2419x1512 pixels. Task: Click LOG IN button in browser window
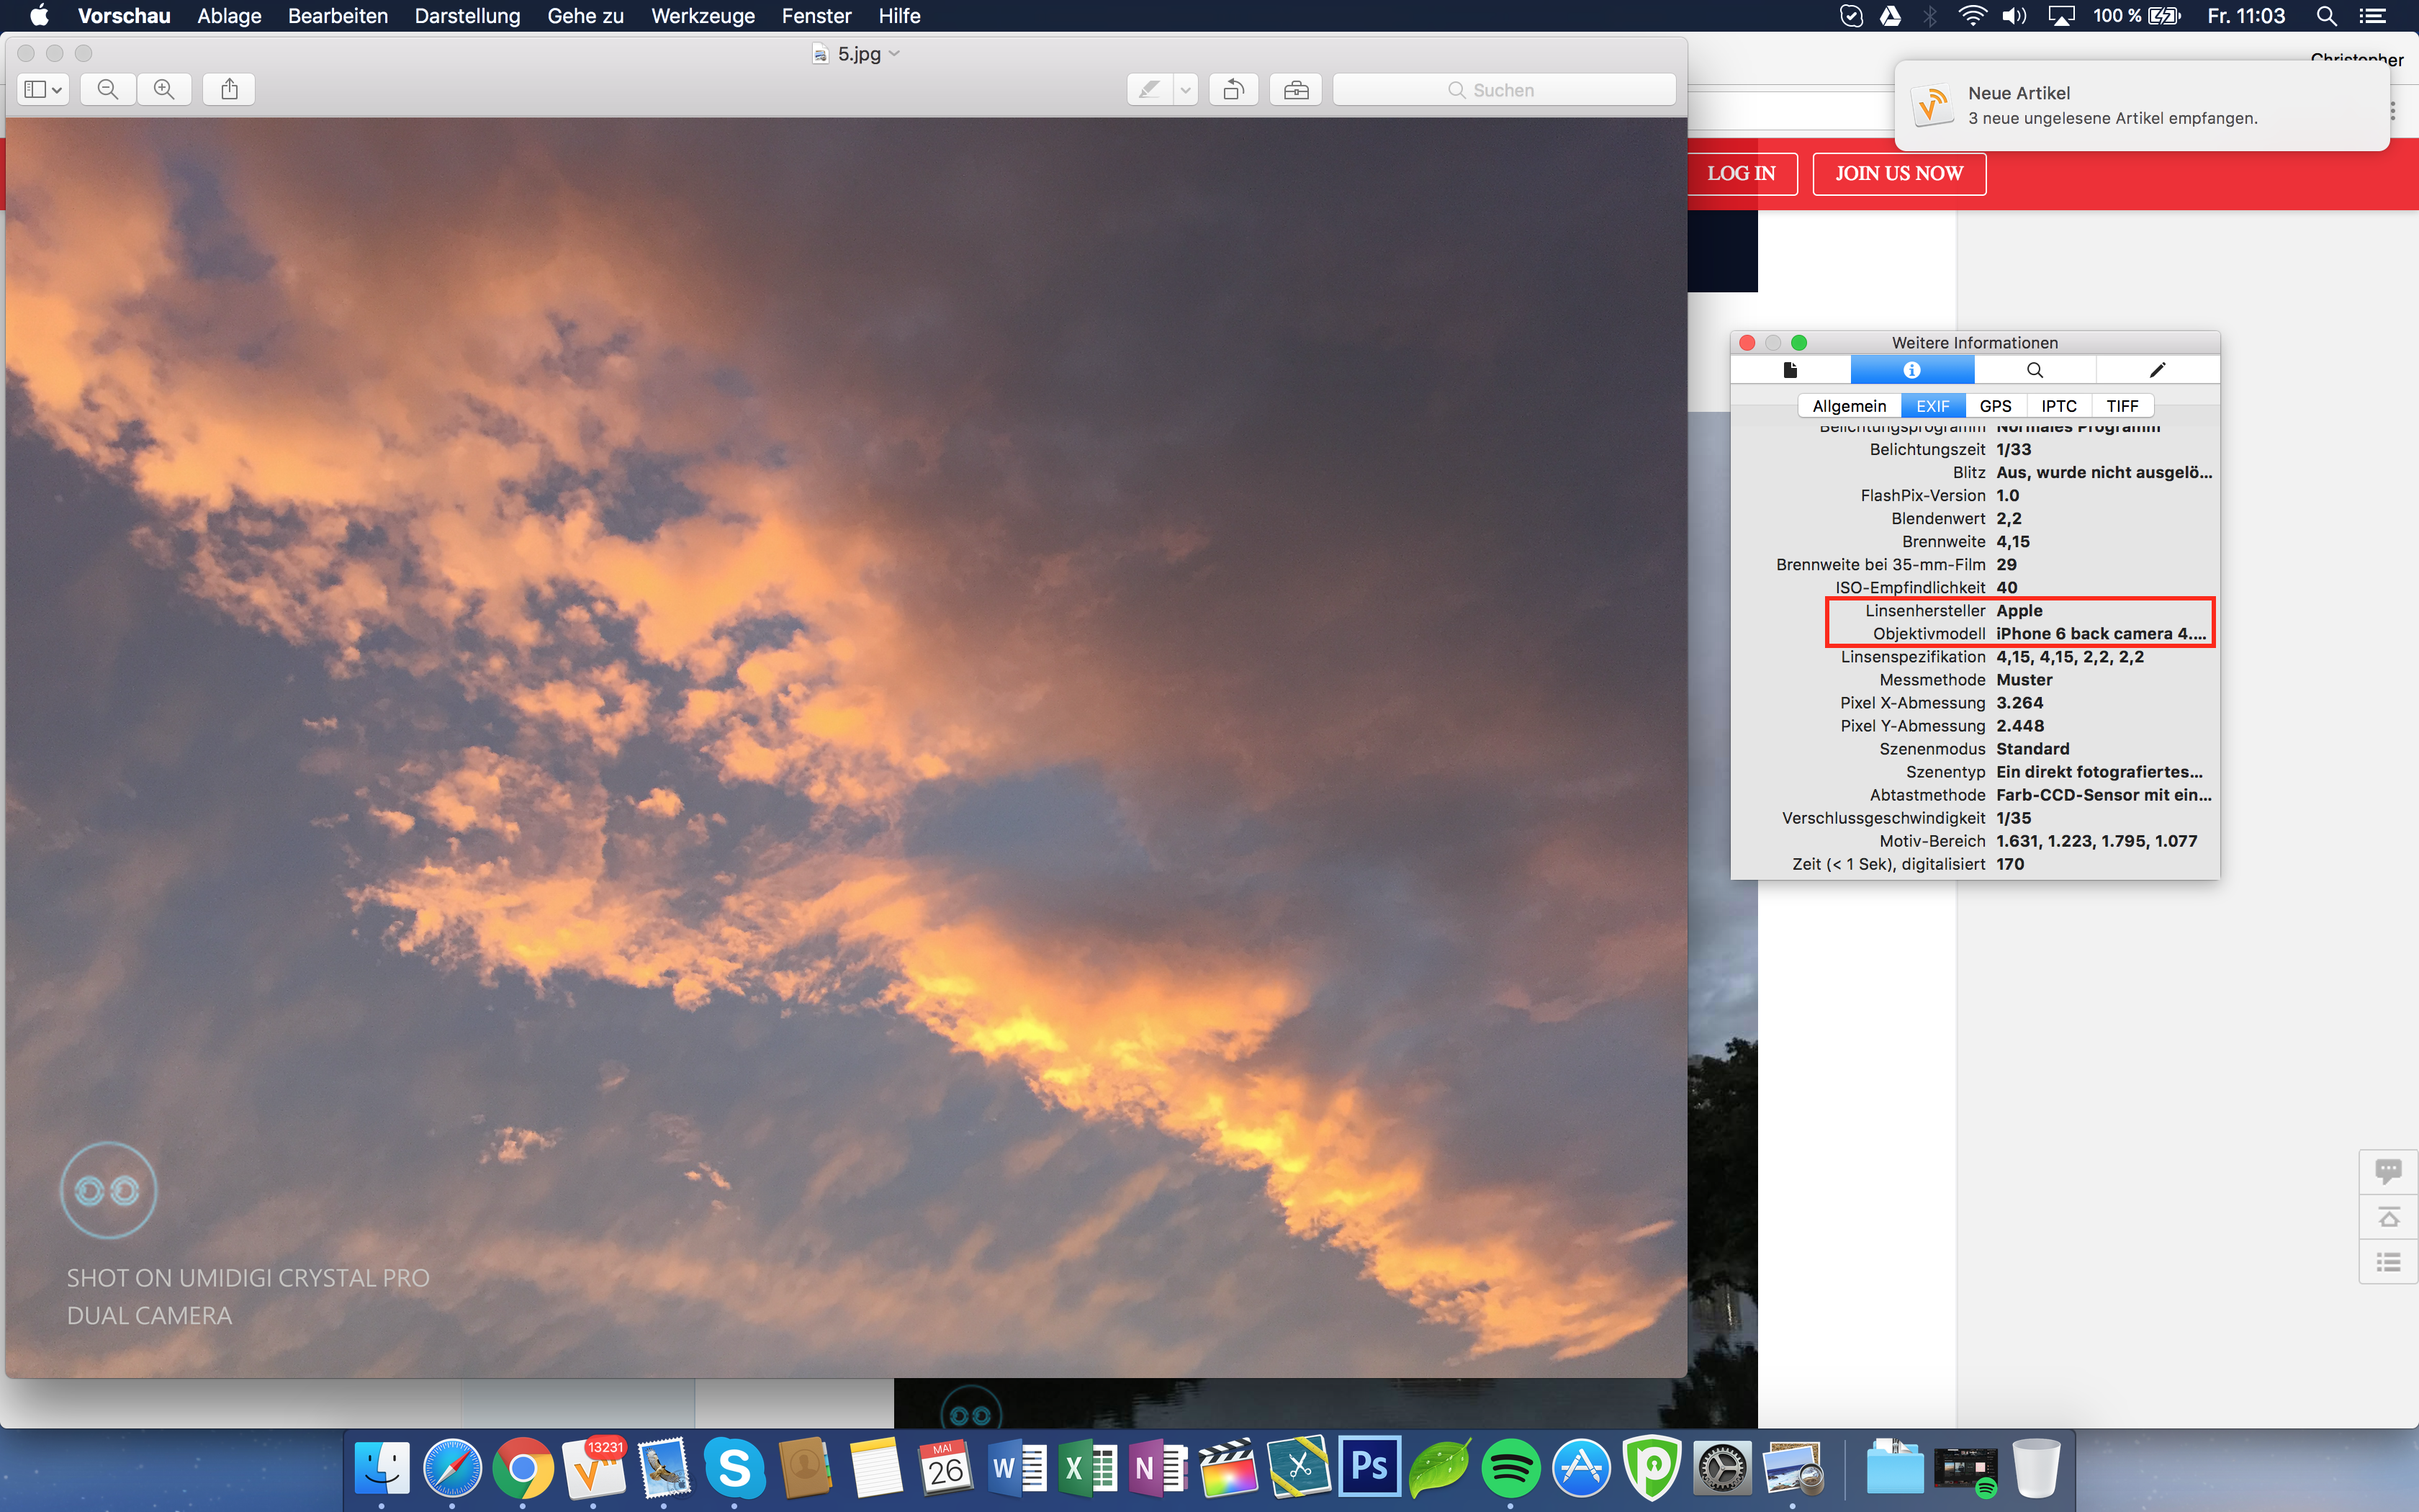[1742, 173]
